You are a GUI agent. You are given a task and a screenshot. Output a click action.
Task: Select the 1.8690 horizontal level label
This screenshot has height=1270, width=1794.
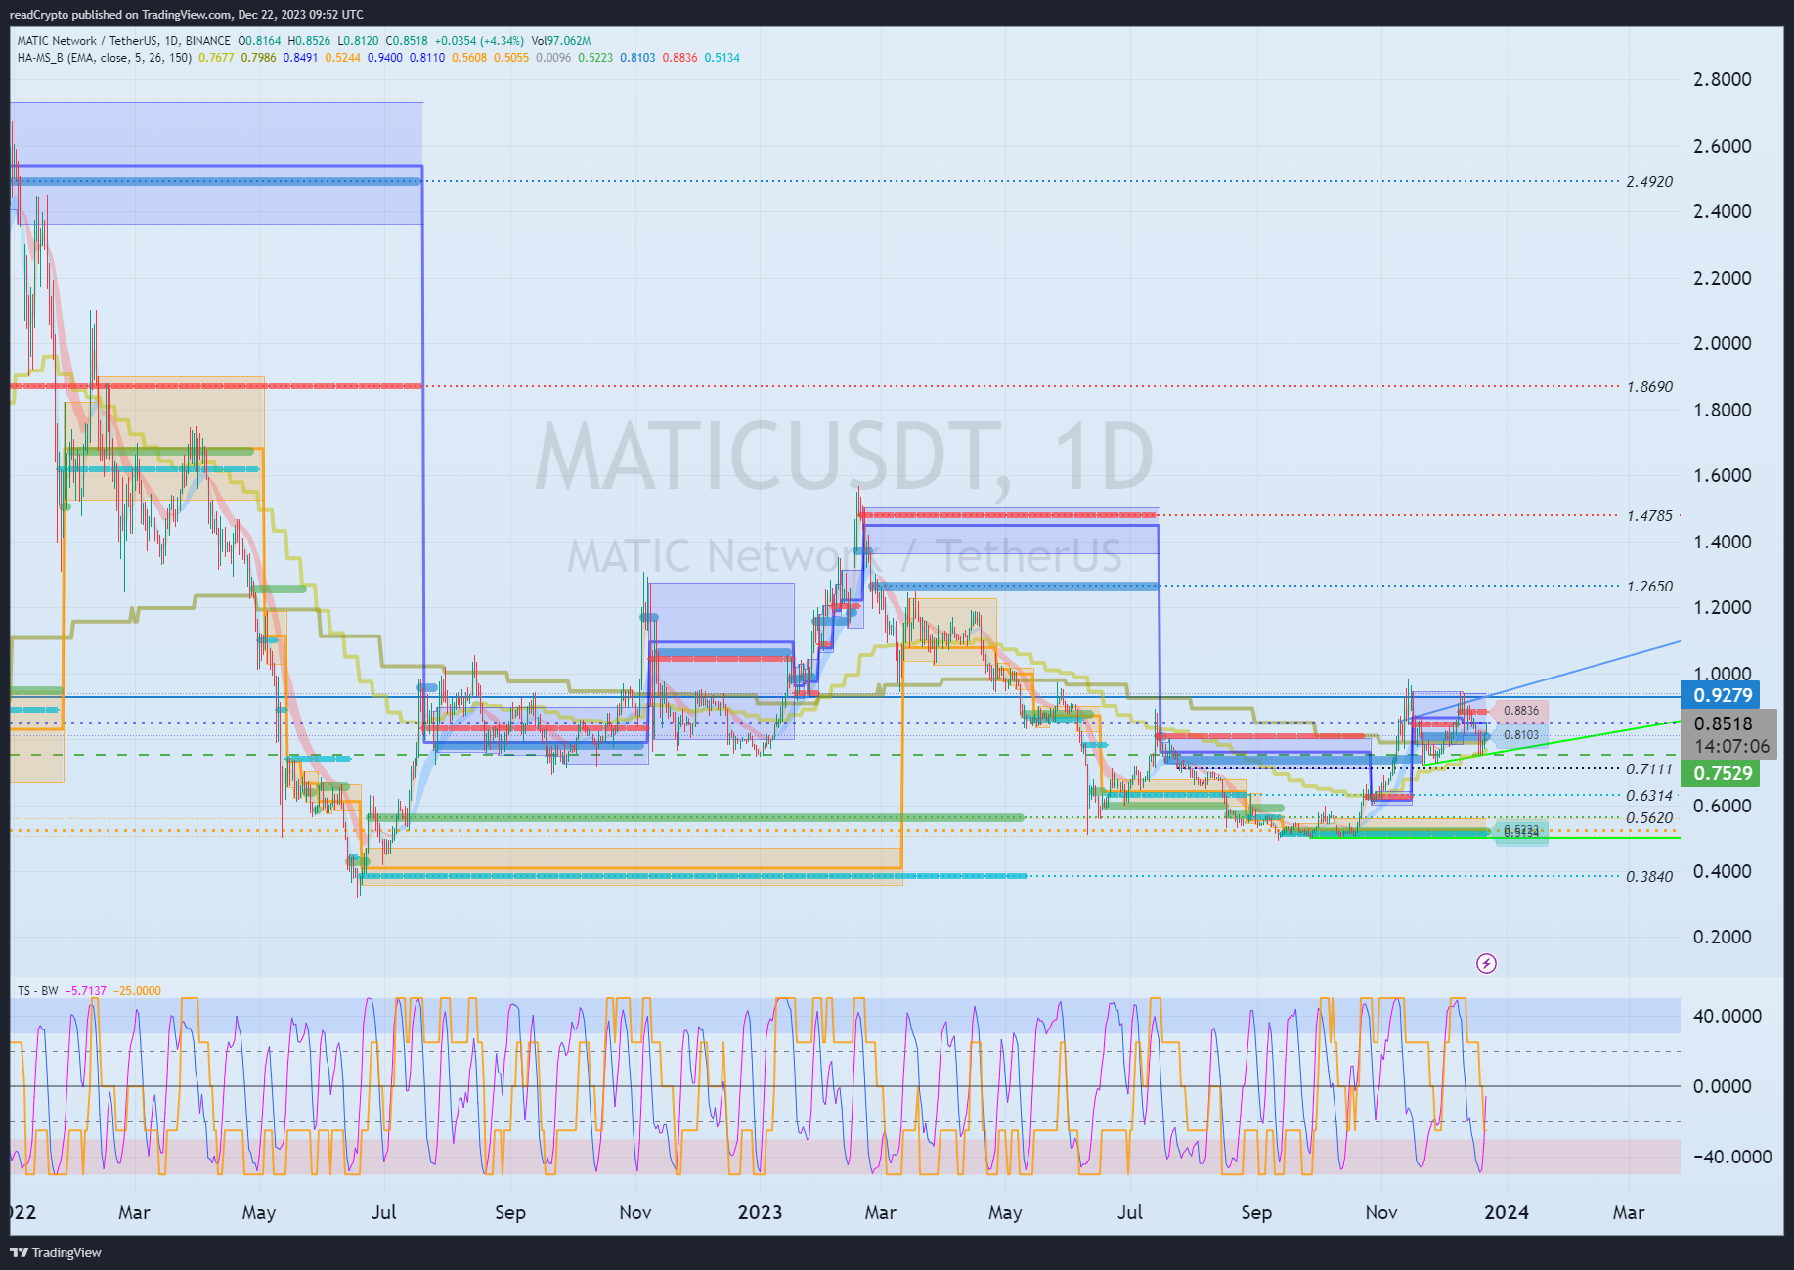pos(1649,387)
